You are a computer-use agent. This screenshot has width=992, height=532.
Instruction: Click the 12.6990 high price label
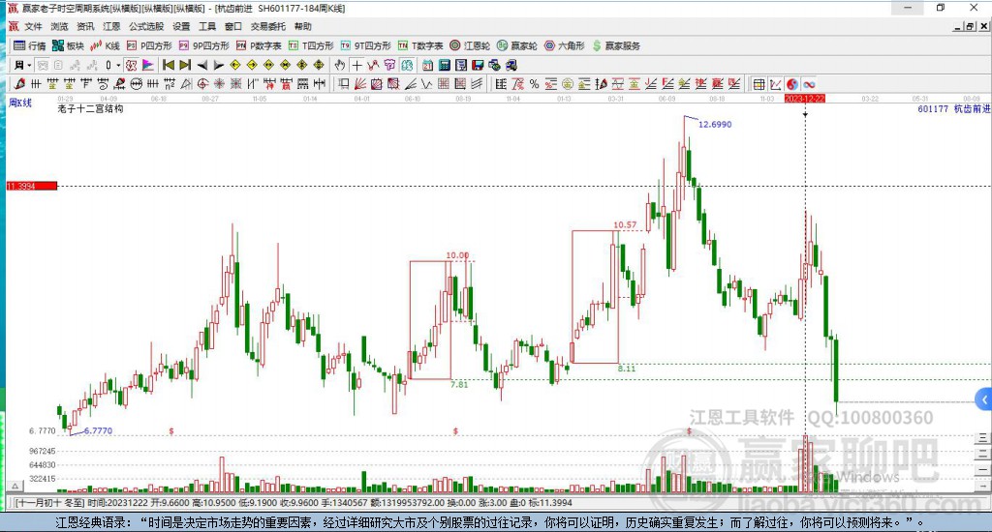715,125
